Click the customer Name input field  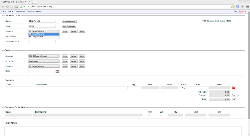tap(42, 21)
